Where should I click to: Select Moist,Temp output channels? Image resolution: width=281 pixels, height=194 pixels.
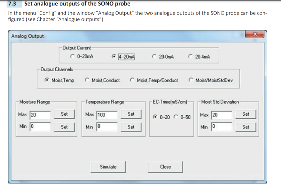[x=47, y=80]
